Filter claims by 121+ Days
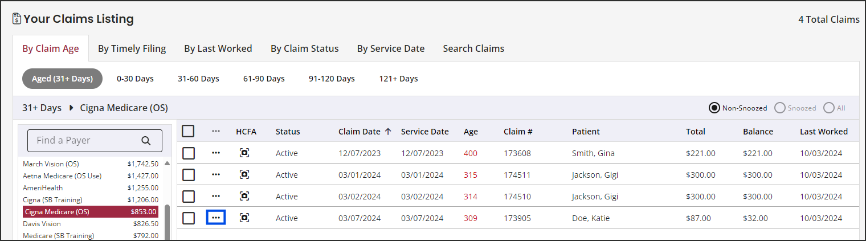This screenshot has height=241, width=866. [398, 79]
